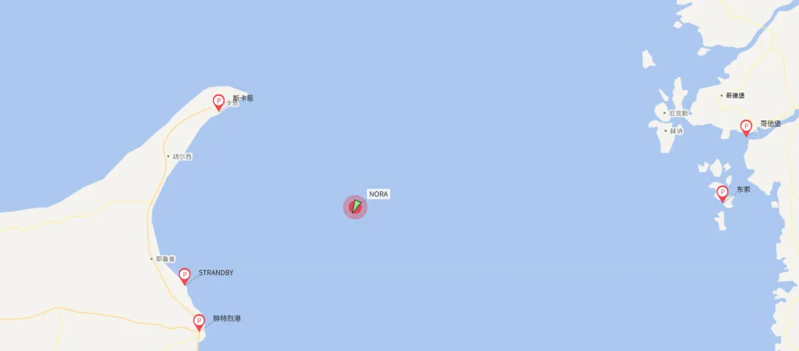Image resolution: width=799 pixels, height=351 pixels.
Task: Select the STRANDBY port name label
Action: (x=216, y=273)
